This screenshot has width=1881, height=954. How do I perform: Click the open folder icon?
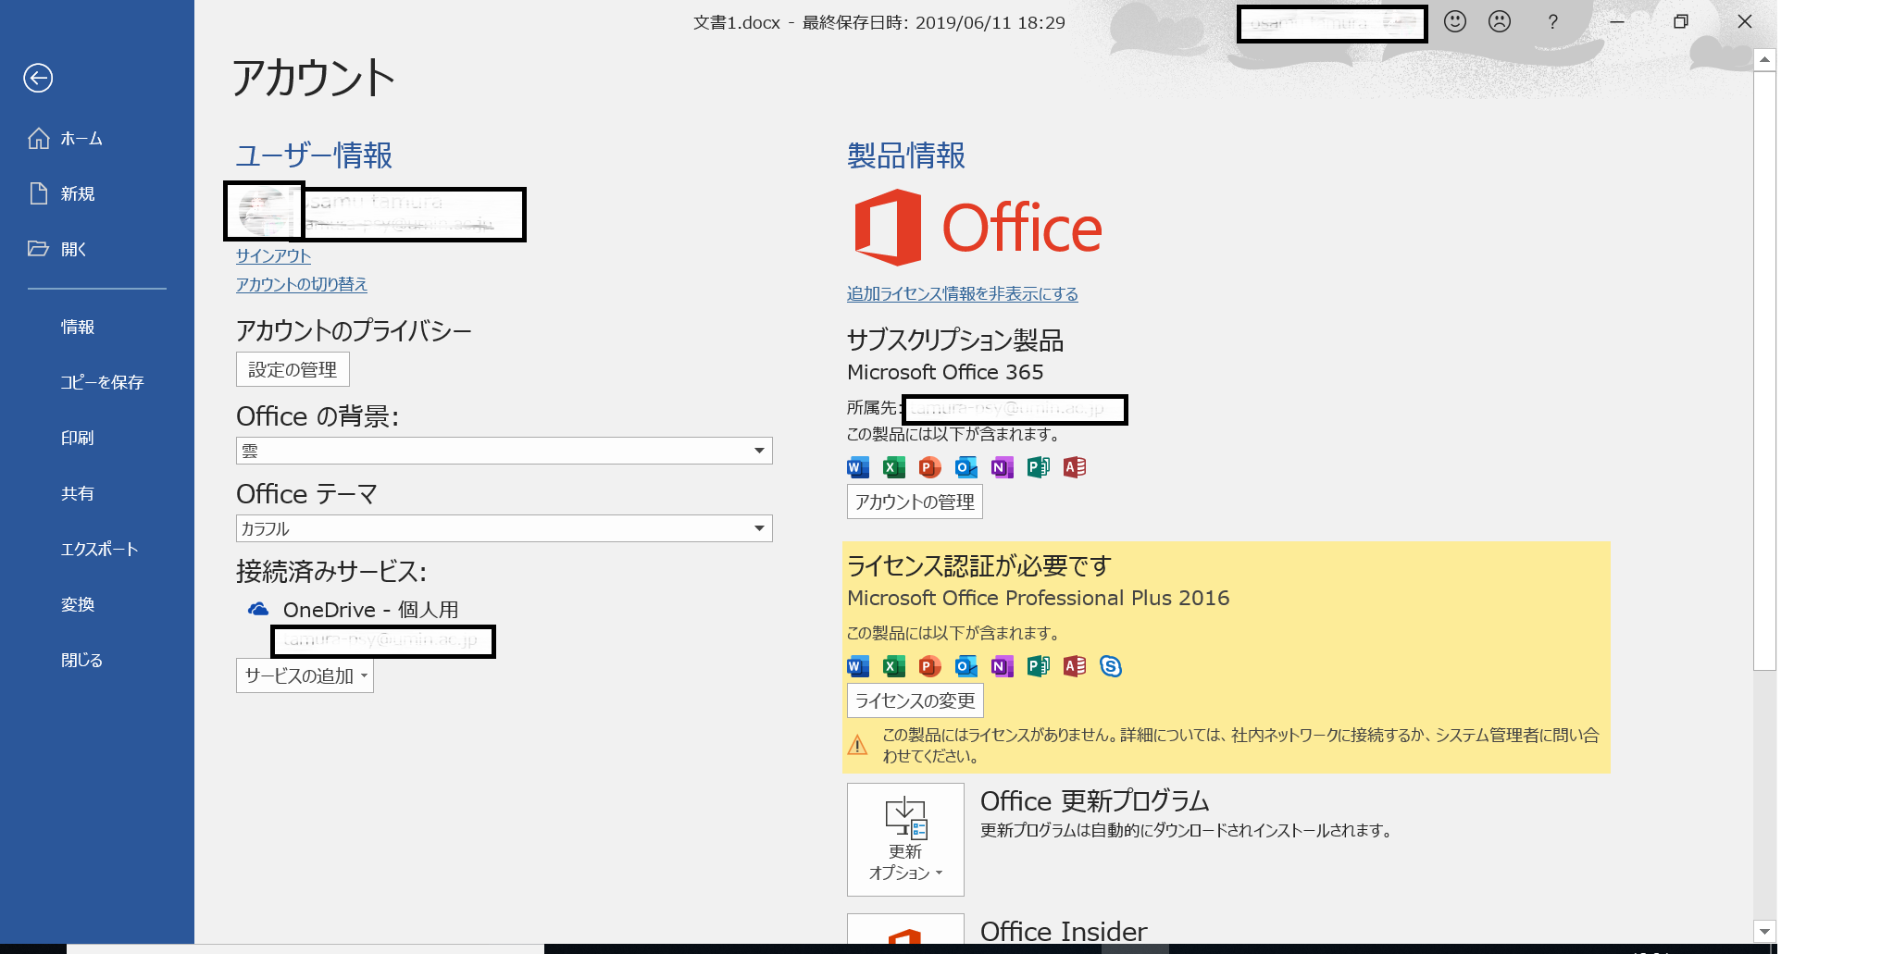(x=38, y=248)
